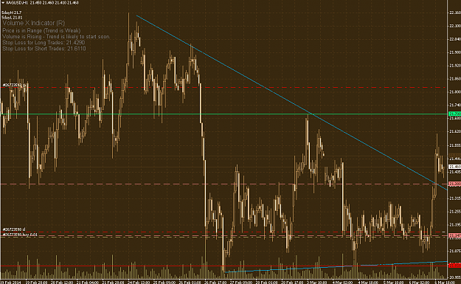Click the 26 Feb 17:00 time axis label
This screenshot has width=461, height=284.
(215, 283)
